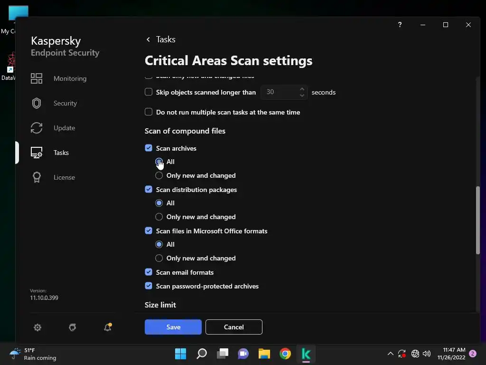Image resolution: width=486 pixels, height=365 pixels.
Task: Open Task View on taskbar
Action: [223, 354]
